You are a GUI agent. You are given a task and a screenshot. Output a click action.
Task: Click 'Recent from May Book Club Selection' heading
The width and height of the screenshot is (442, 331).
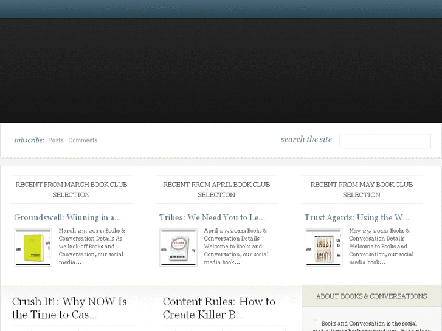coord(362,189)
